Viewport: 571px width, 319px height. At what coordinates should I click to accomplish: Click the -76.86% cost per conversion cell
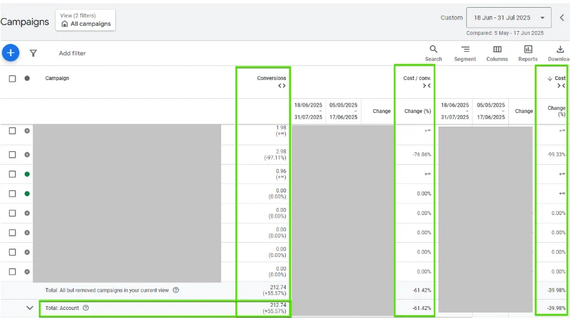point(422,154)
